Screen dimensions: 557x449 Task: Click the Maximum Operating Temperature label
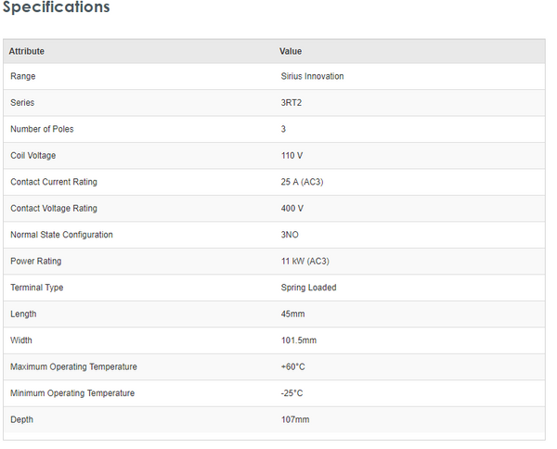pos(73,366)
